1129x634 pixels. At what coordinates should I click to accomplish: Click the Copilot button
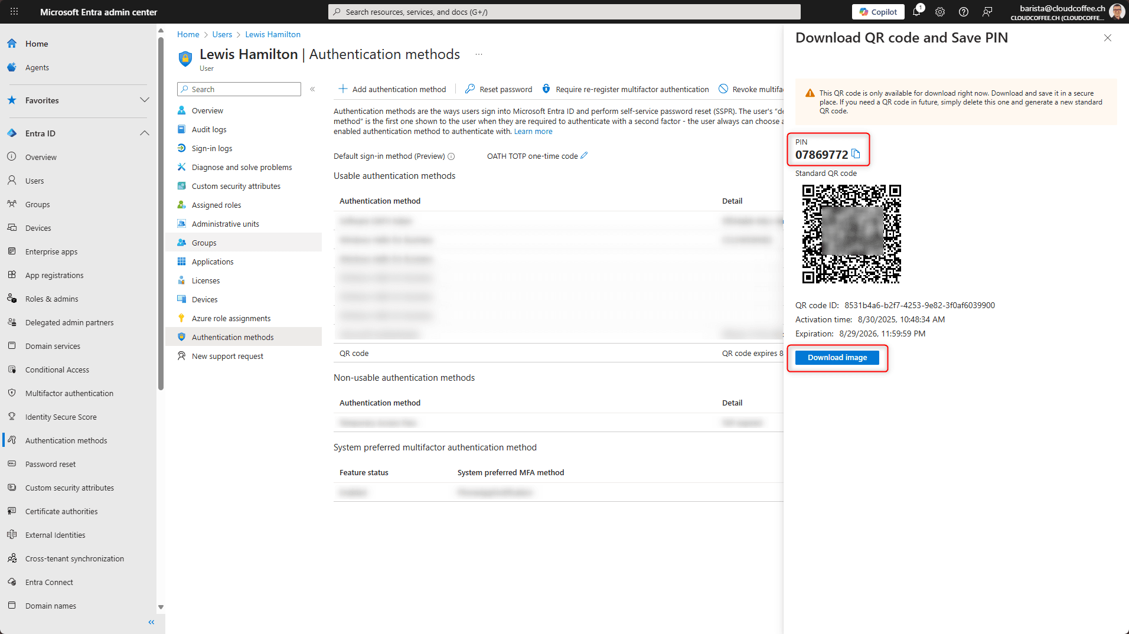click(878, 12)
